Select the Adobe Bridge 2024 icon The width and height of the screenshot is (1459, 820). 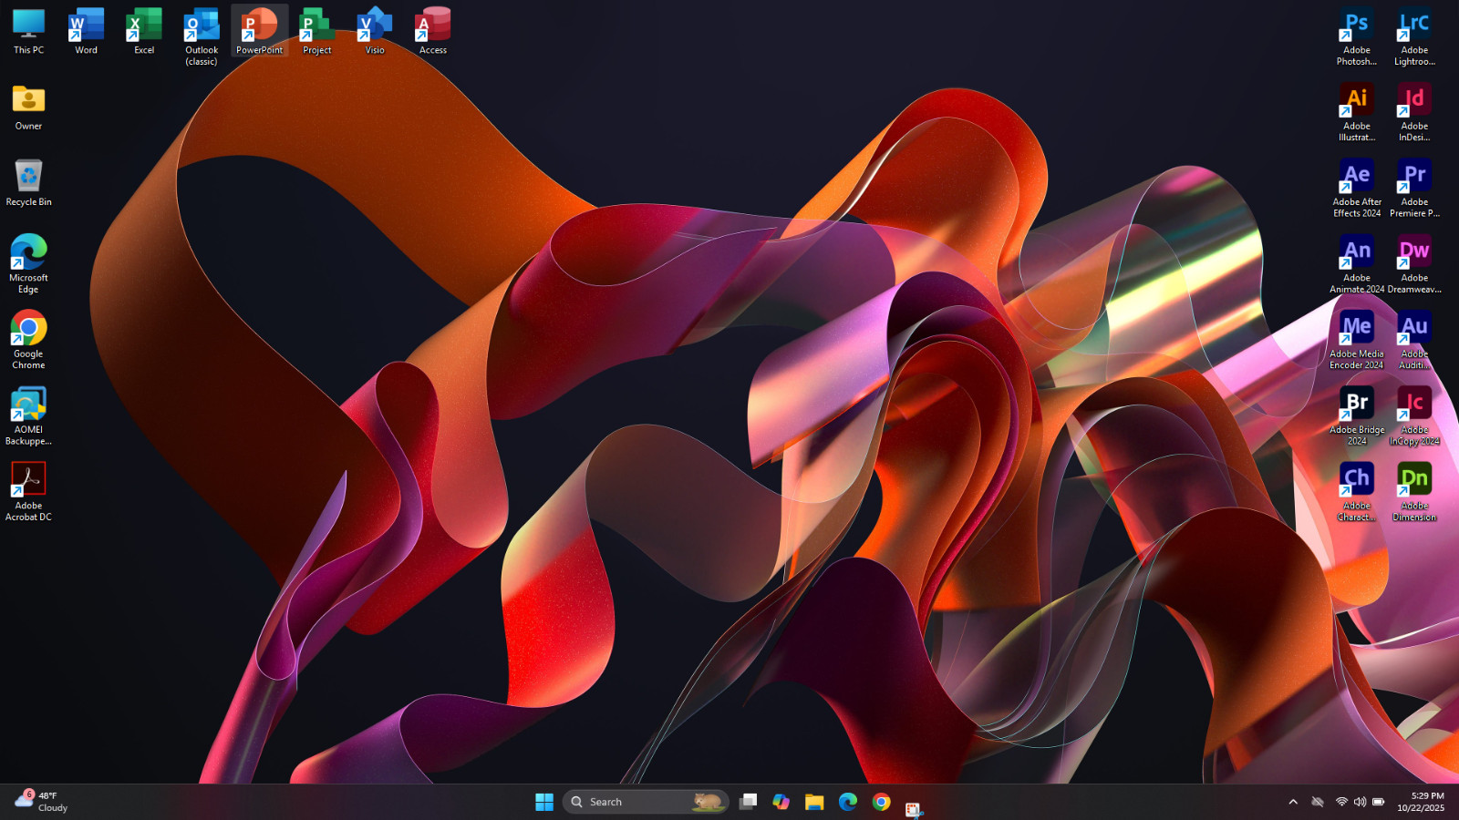coord(1357,415)
